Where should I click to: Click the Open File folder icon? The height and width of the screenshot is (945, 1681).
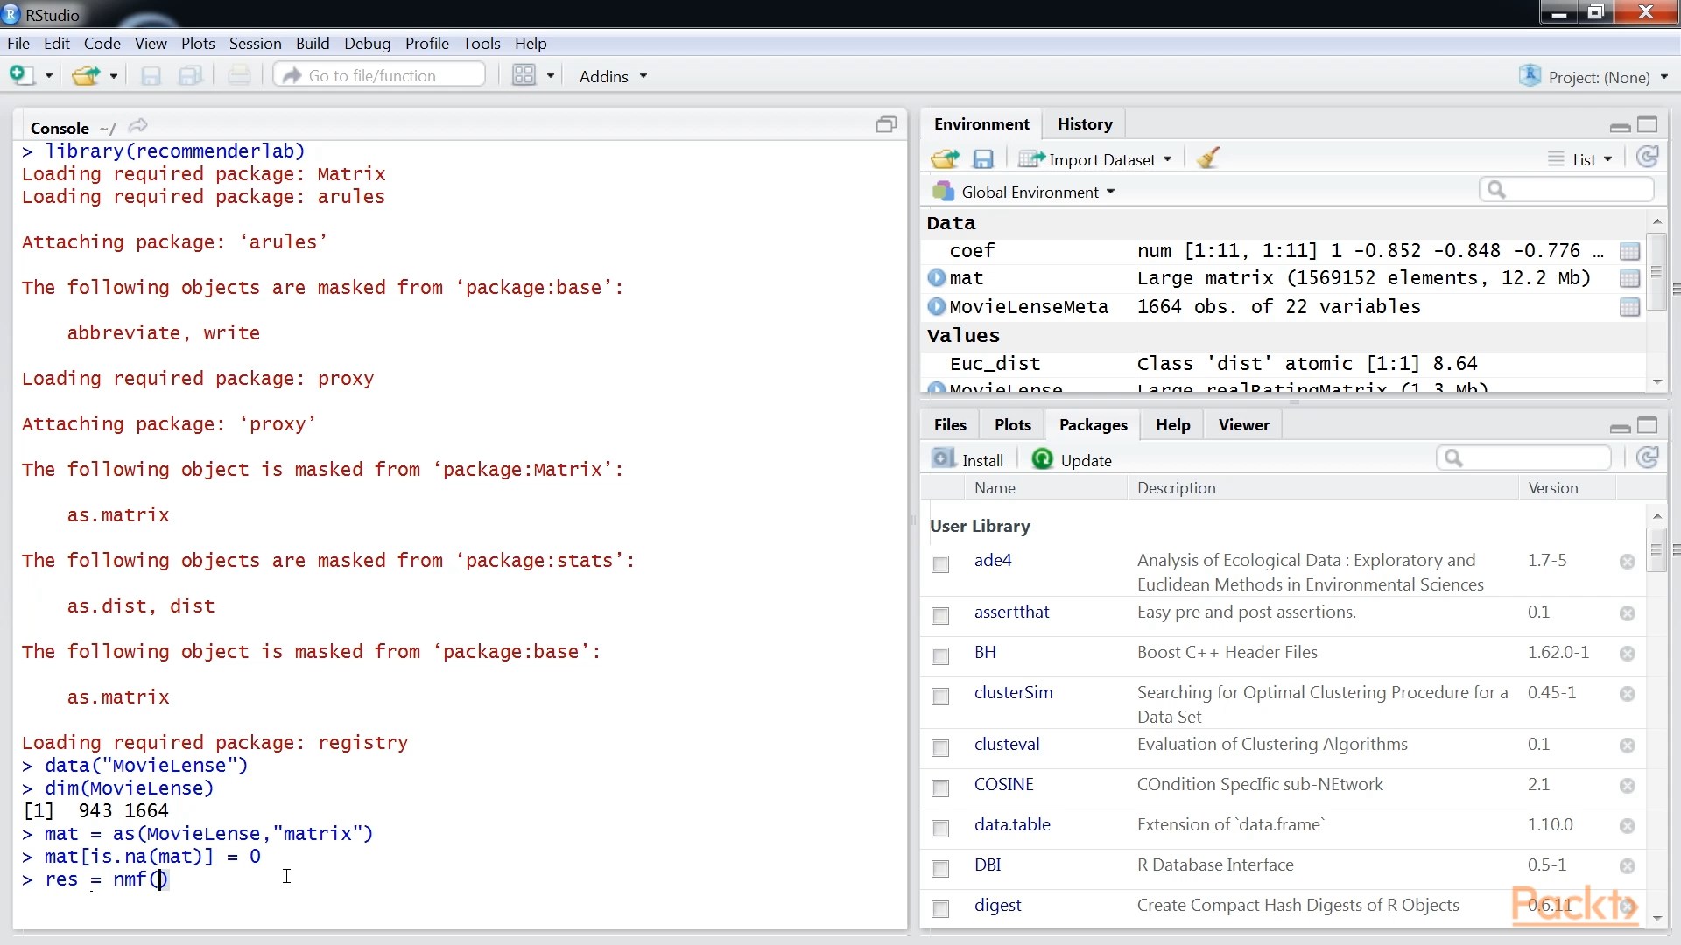point(86,75)
